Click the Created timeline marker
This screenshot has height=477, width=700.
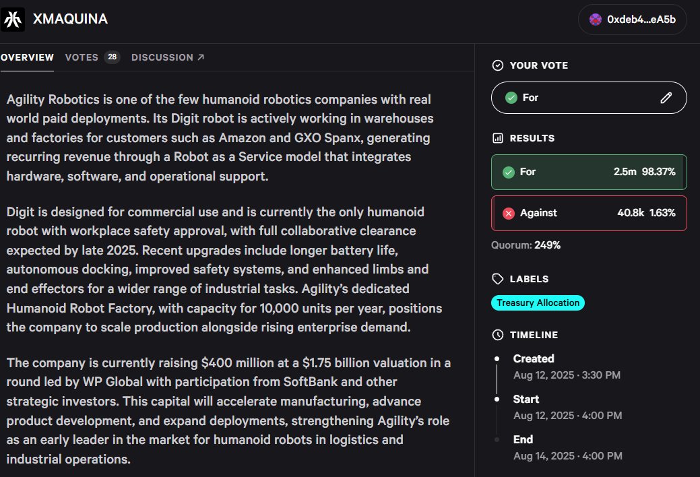click(497, 358)
